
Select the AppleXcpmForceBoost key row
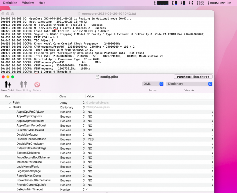31,126
